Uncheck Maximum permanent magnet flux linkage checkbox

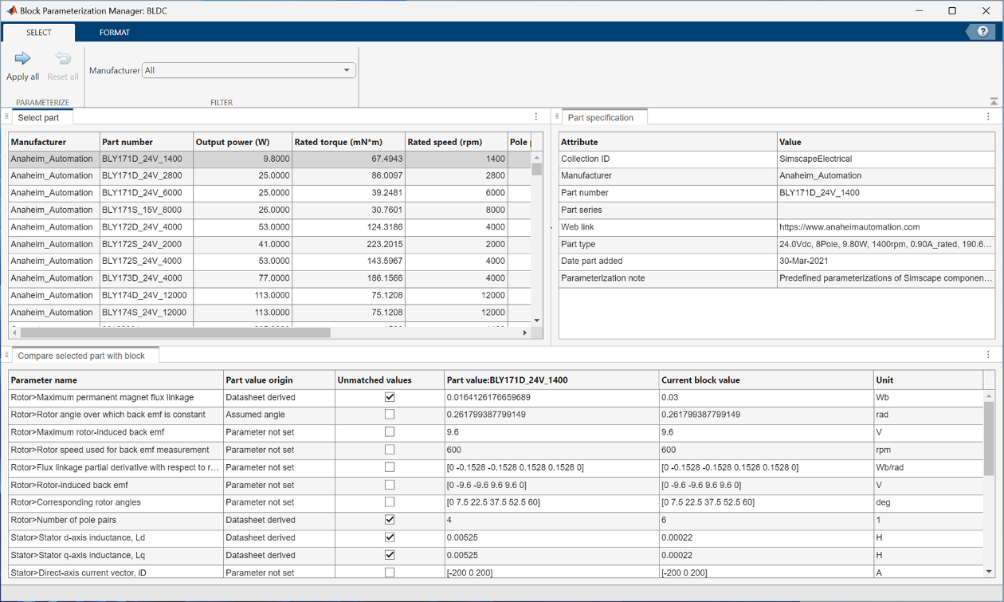pos(390,397)
